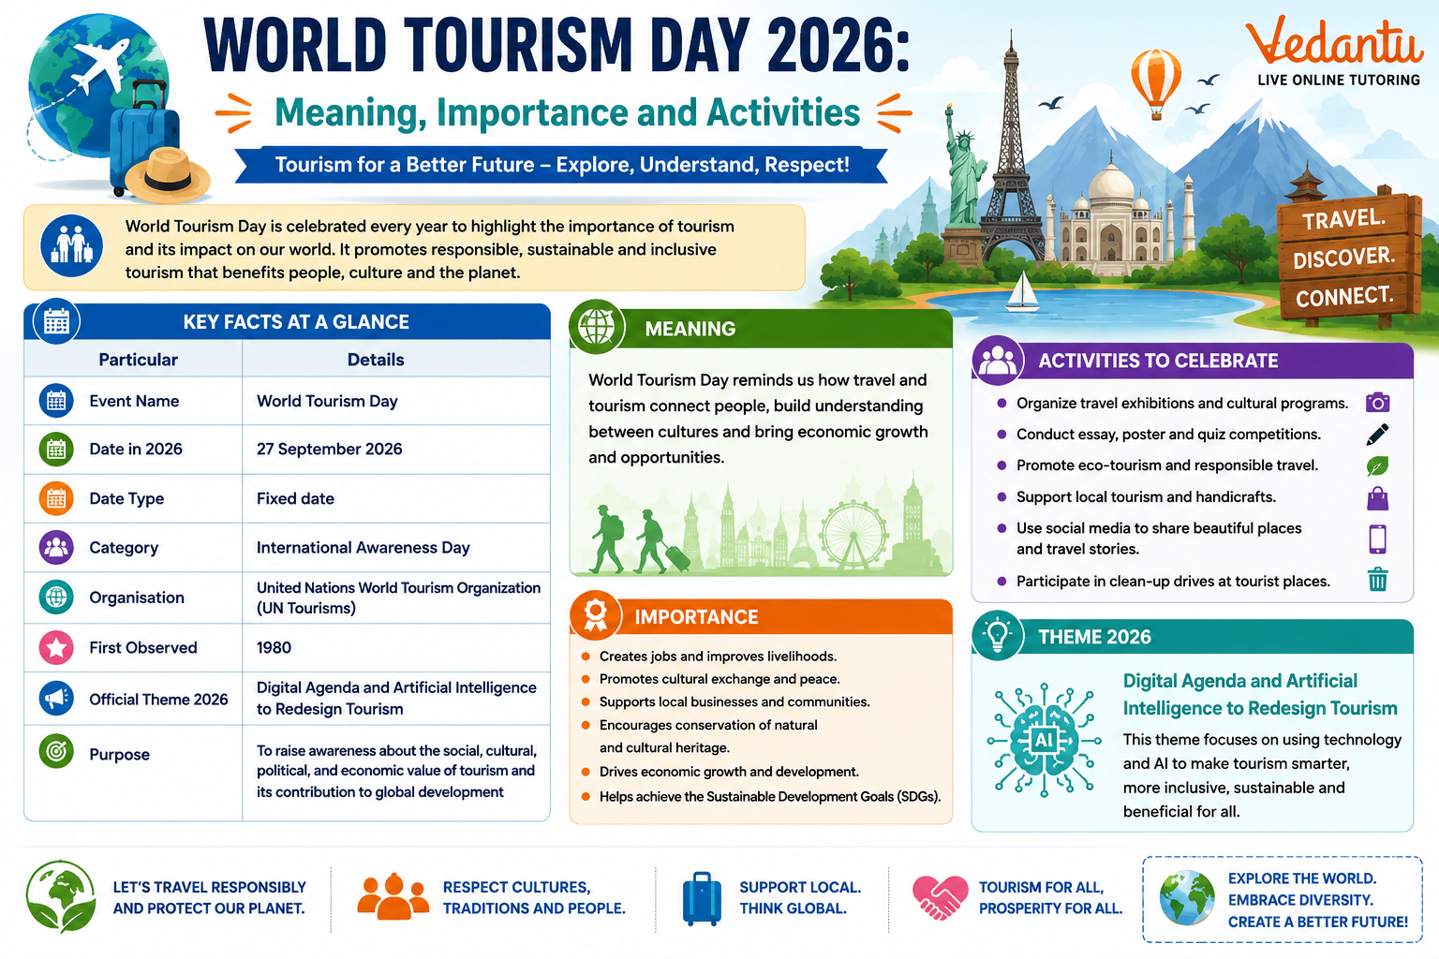Image resolution: width=1439 pixels, height=959 pixels.
Task: Click the lightbulb icon beside Theme 2026
Action: tap(998, 635)
